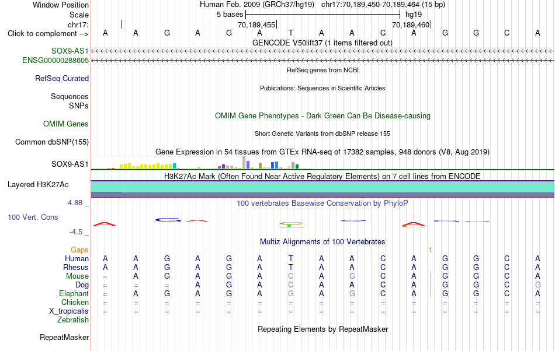Click 'Short Genetic Variants from dbSNP release 155'
555x351 pixels.
point(322,134)
